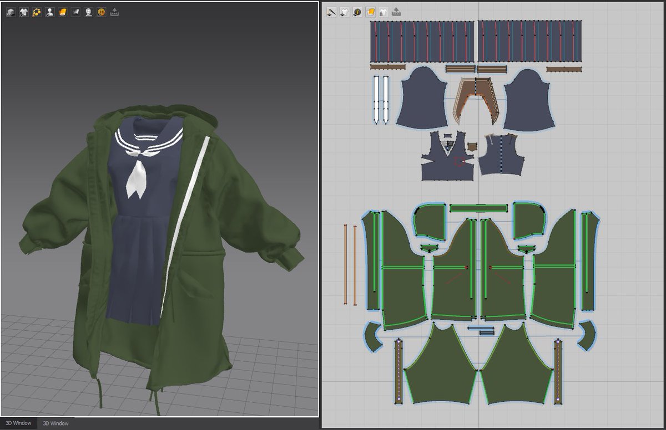The image size is (666, 430).
Task: Toggle garment visibility with the shirt-eye icon
Action: pyautogui.click(x=345, y=12)
